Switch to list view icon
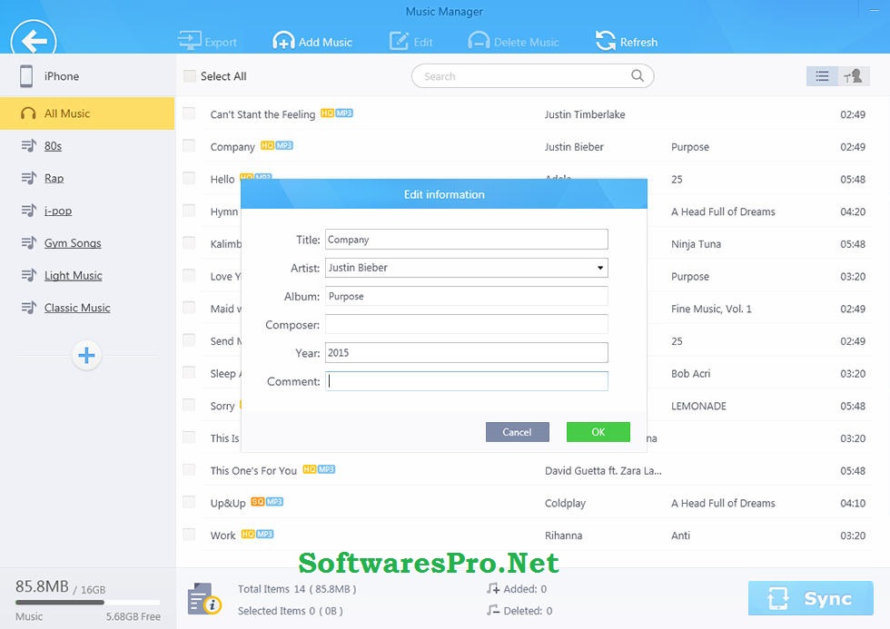The width and height of the screenshot is (890, 629). pos(822,76)
